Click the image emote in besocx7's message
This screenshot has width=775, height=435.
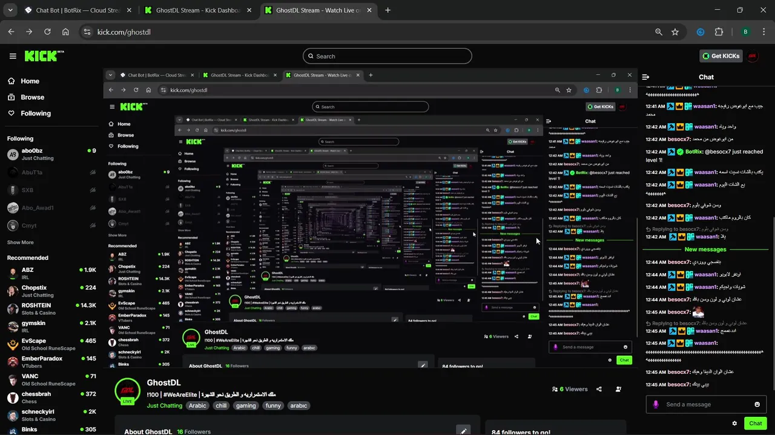[698, 312]
